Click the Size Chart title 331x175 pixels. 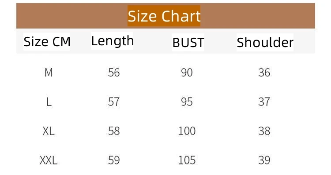click(x=164, y=16)
